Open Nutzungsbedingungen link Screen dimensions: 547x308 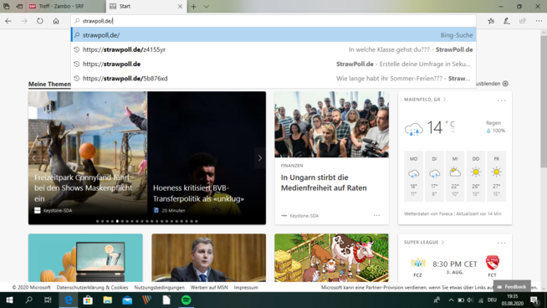160,287
